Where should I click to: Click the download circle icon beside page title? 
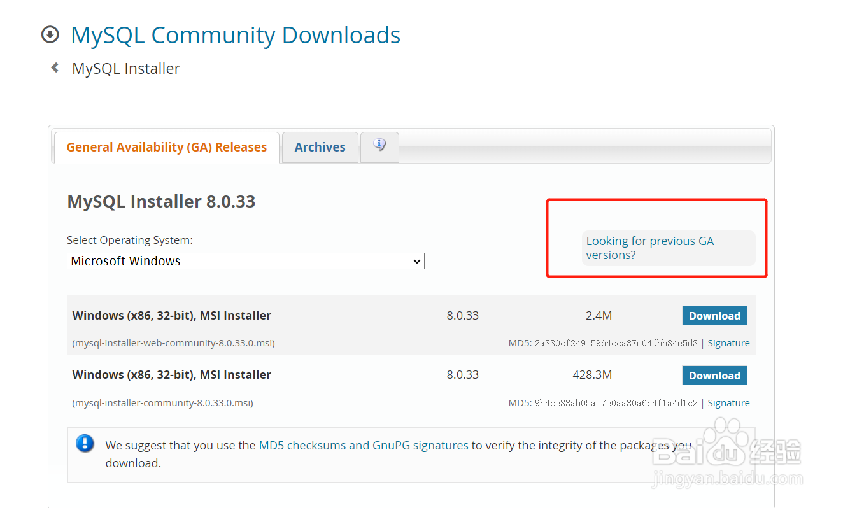(50, 35)
